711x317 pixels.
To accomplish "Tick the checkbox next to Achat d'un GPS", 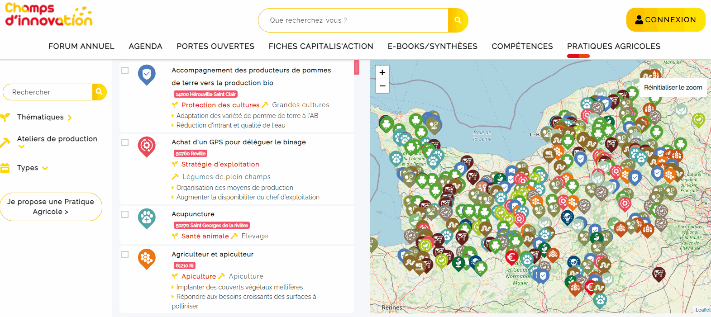I will pyautogui.click(x=125, y=142).
